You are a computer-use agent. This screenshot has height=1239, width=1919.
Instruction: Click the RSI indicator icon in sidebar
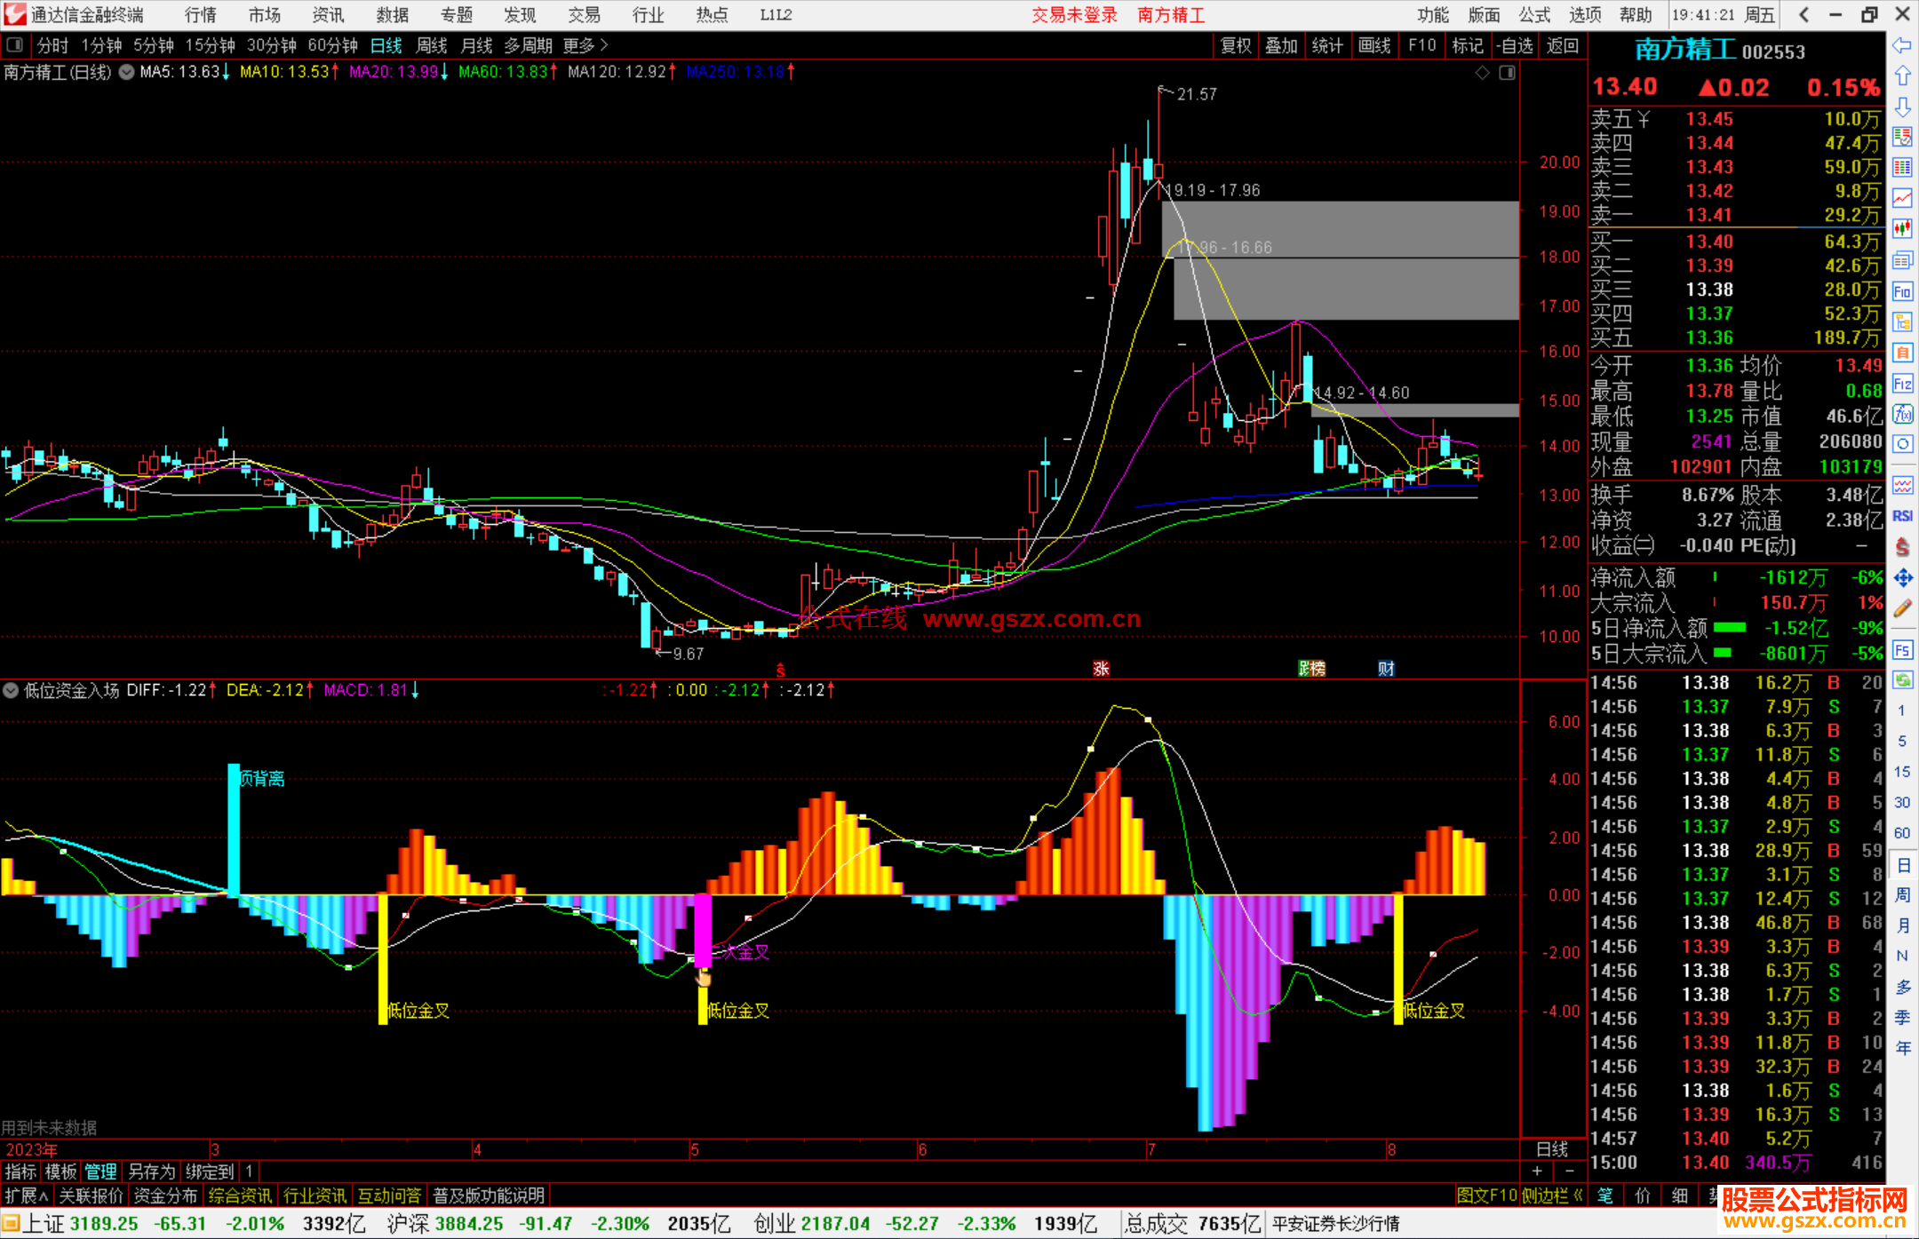(1902, 516)
